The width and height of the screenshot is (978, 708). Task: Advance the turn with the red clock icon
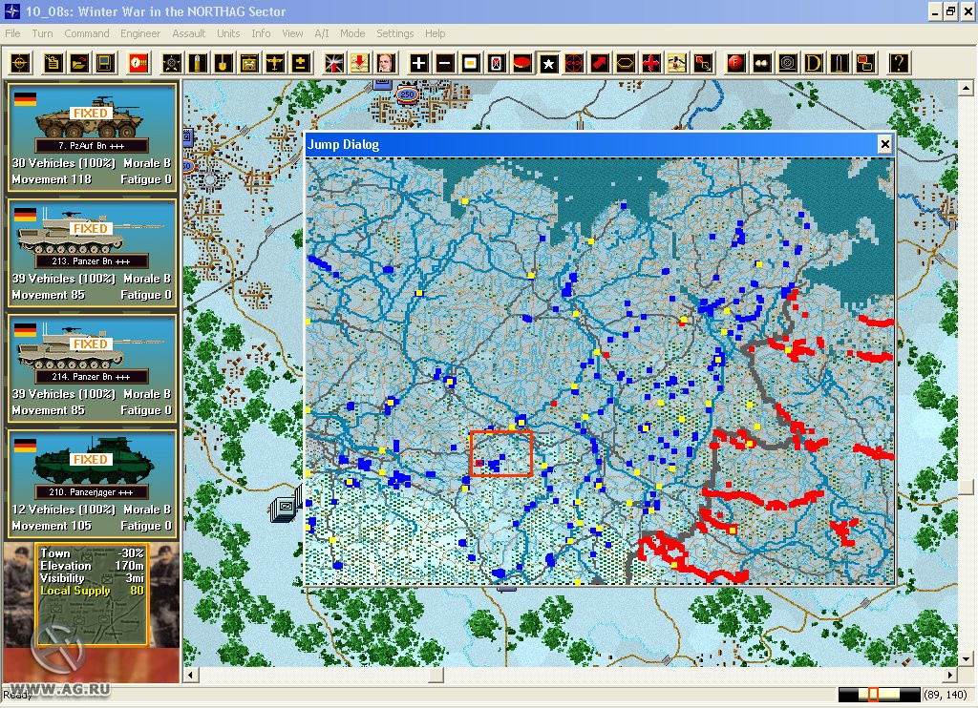(138, 63)
